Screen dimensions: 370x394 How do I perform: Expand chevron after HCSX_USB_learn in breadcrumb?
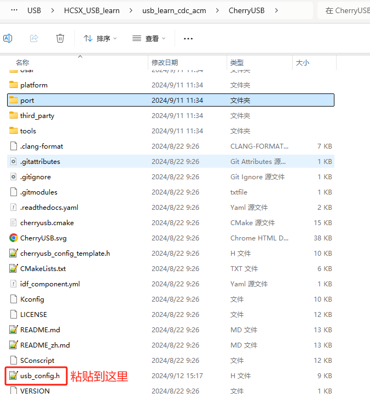click(131, 10)
